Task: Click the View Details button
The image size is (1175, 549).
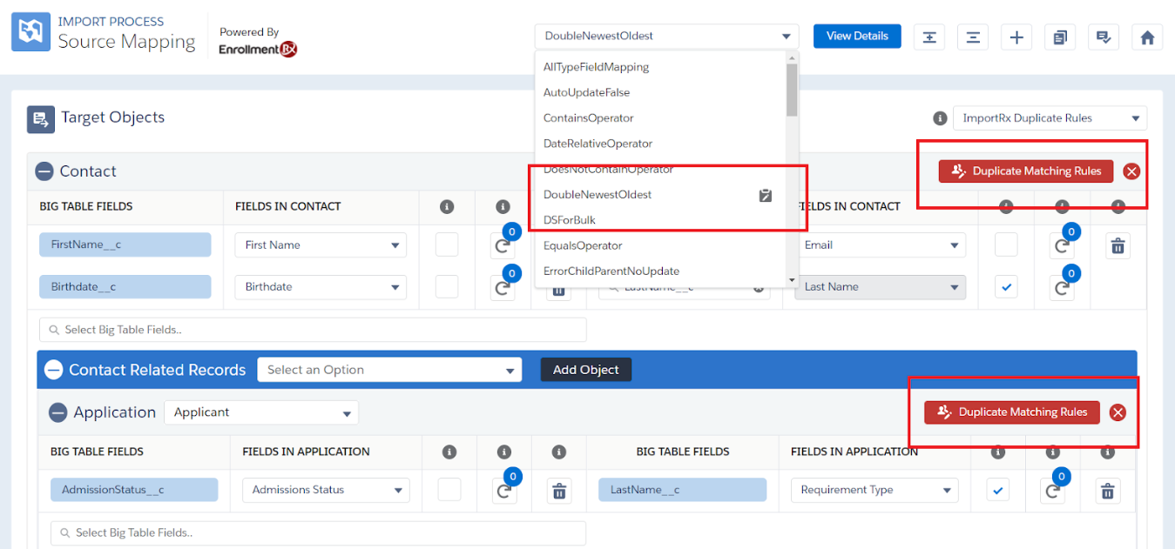Action: coord(857,36)
